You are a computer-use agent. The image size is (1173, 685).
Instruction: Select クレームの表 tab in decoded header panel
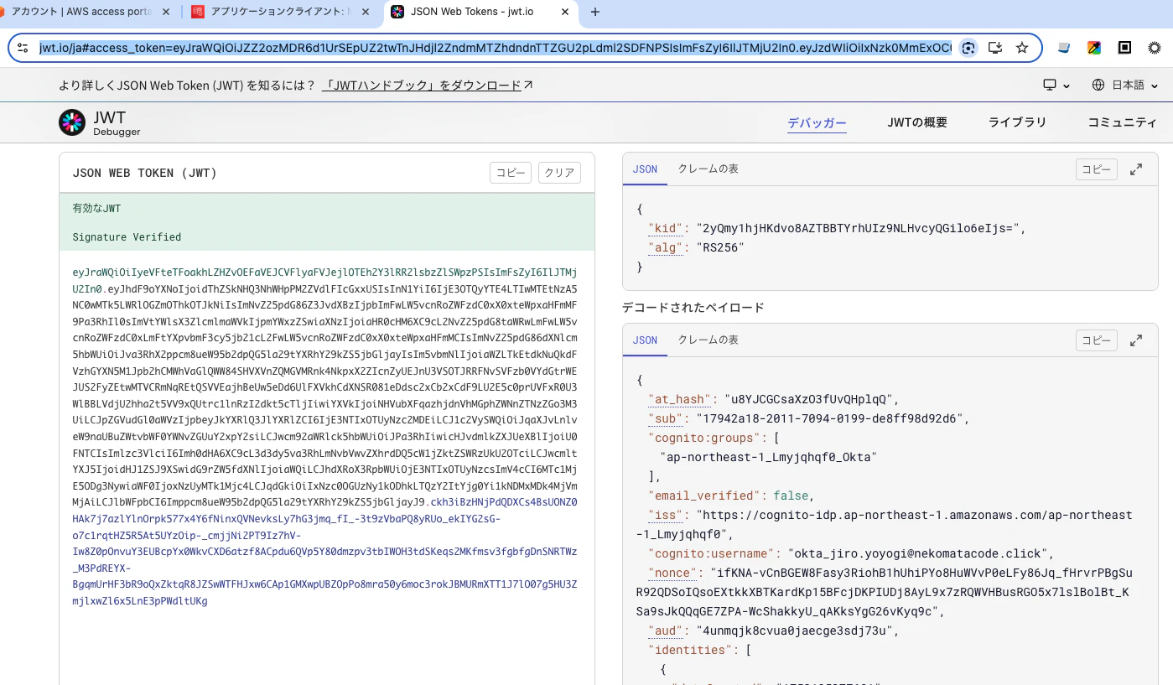pyautogui.click(x=708, y=169)
